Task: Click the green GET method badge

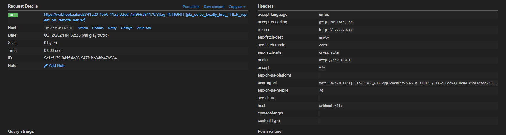Action: point(13,15)
